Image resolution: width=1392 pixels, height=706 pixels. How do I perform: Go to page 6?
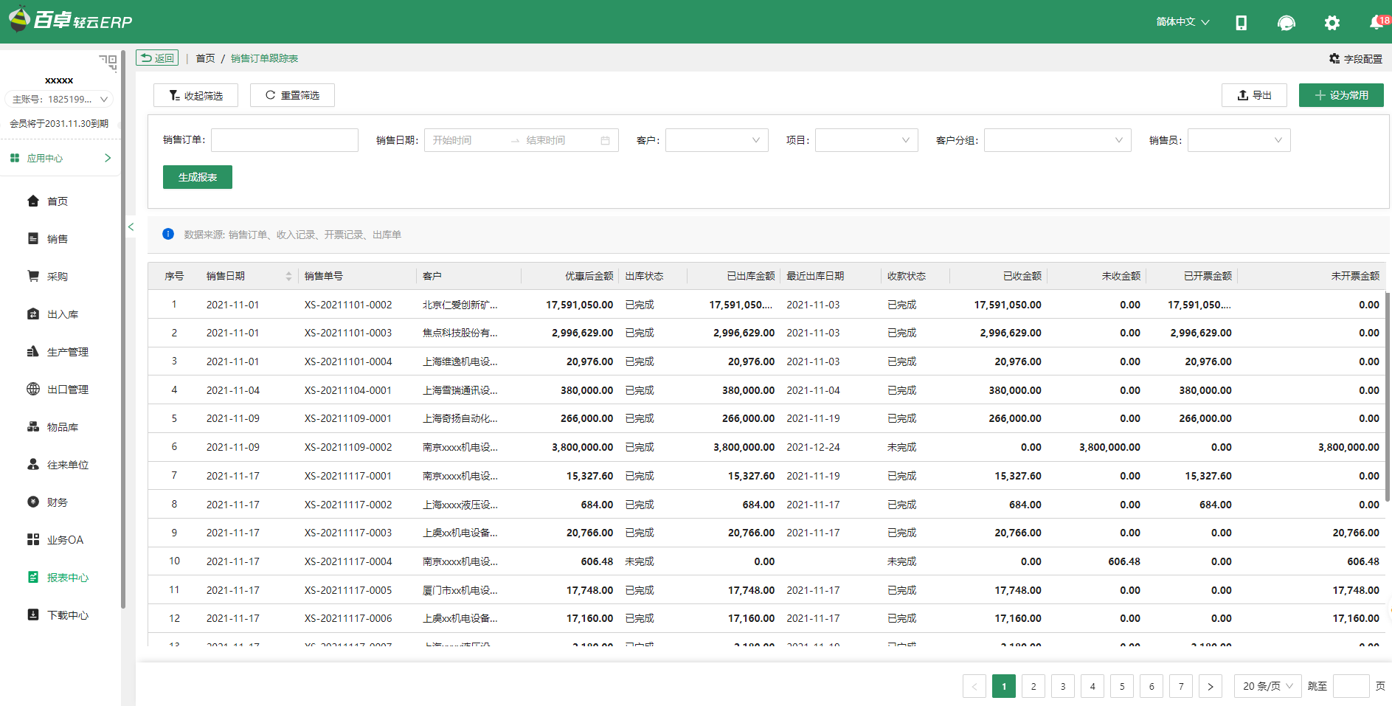coord(1152,686)
